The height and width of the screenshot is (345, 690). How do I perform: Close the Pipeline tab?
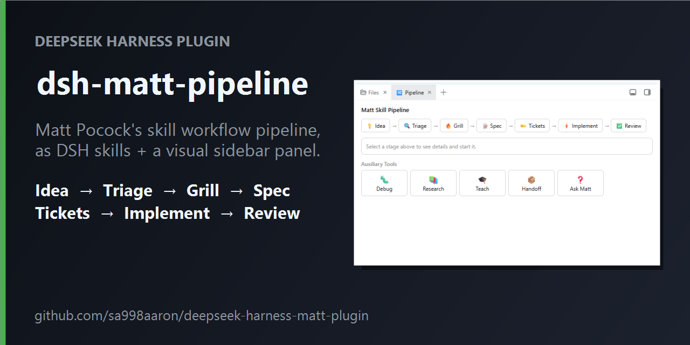point(430,93)
